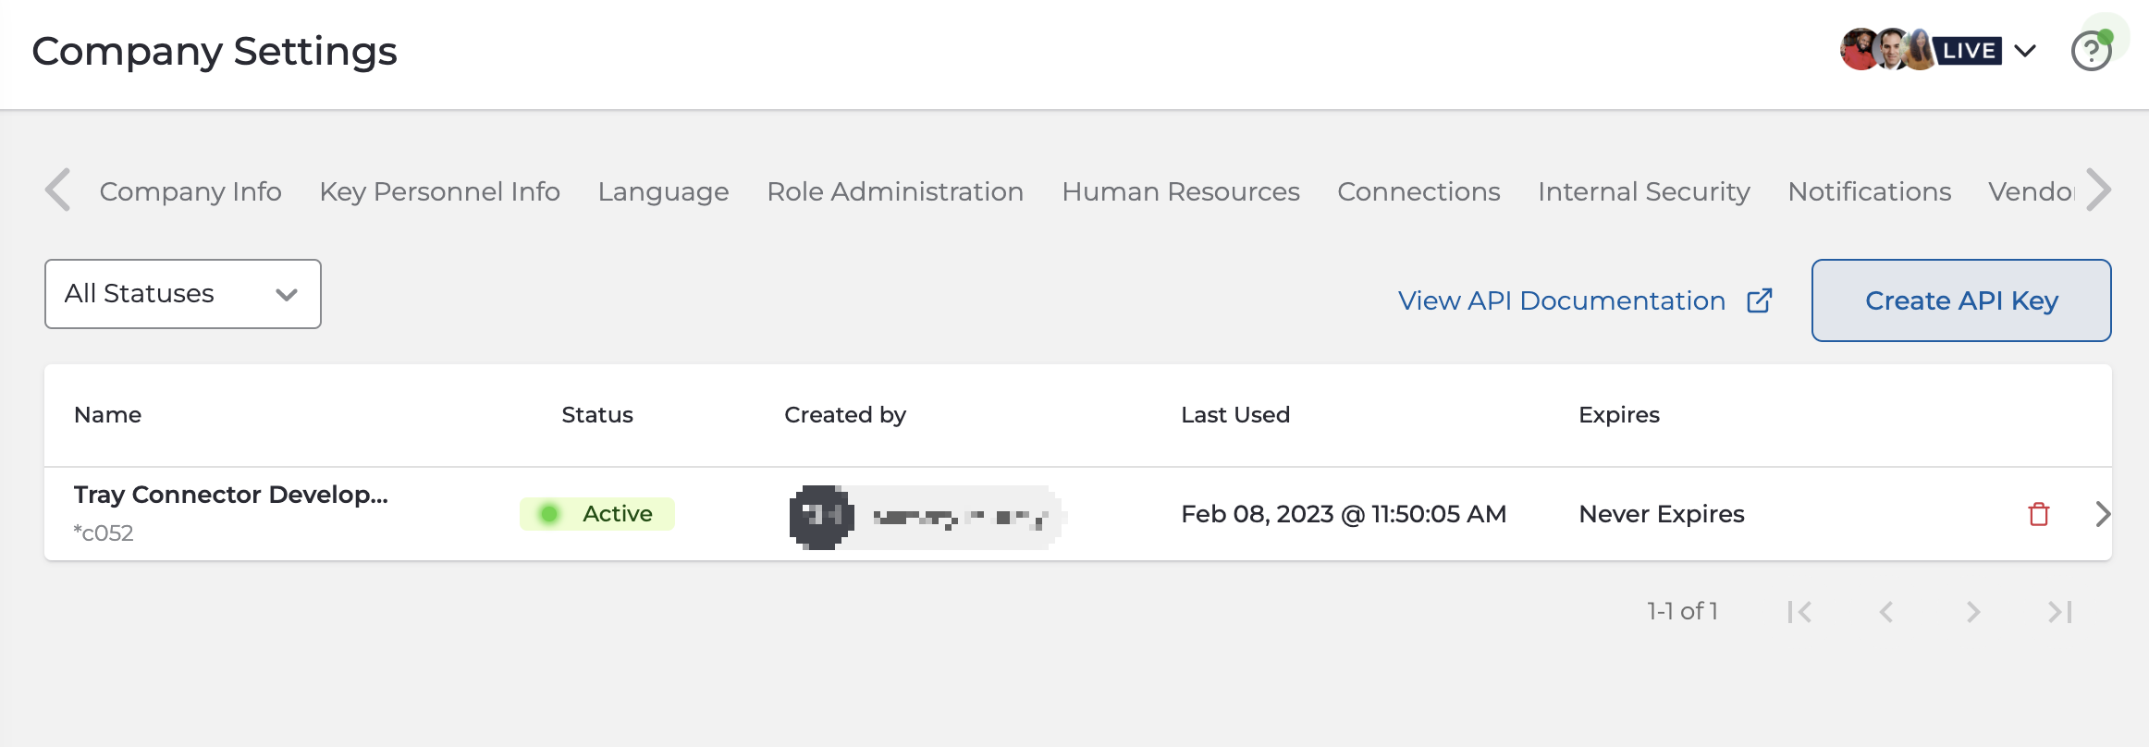Image resolution: width=2149 pixels, height=747 pixels.
Task: Jump to first page using pagination control
Action: tap(1799, 611)
